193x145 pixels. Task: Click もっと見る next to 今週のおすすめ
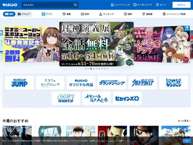point(184,121)
